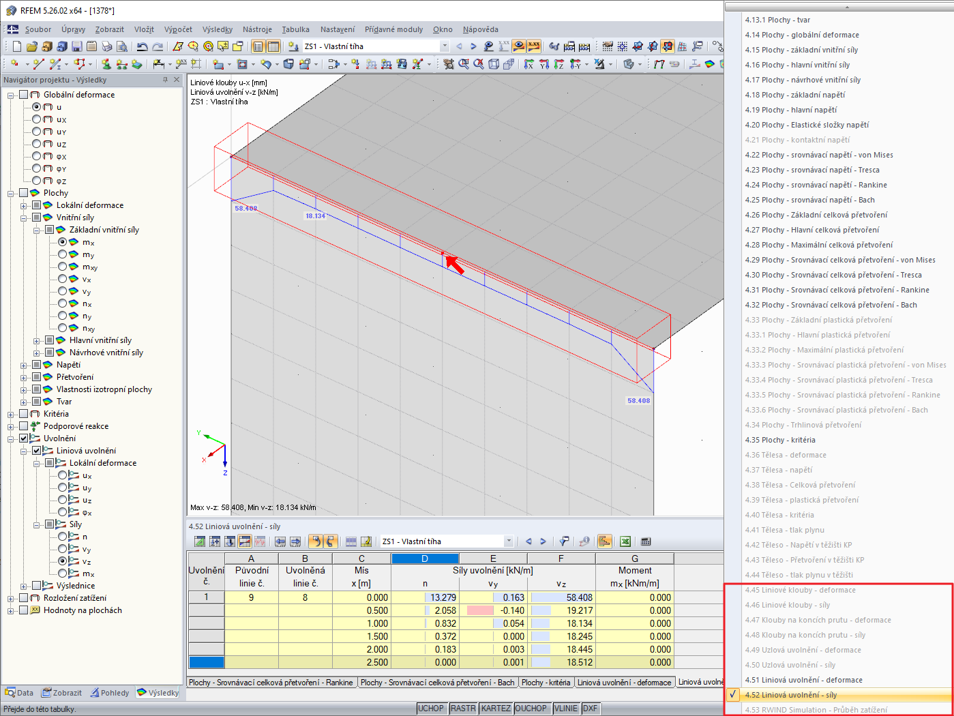Click the New document icon
954x716 pixels.
(x=17, y=46)
